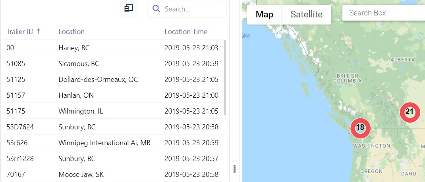Click the panel splitter grip handle
425x182 pixels.
(234, 169)
